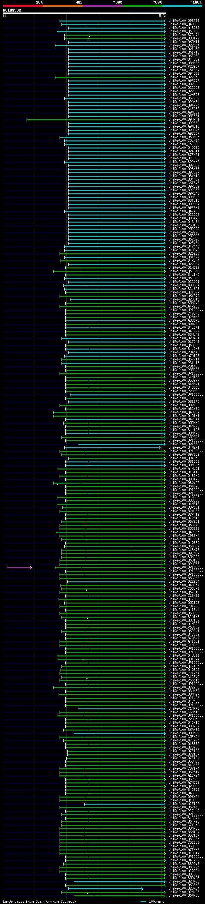The height and width of the screenshot is (904, 205).
Task: Select hit label UniRef100_Q9GT72
Action: tap(184, 479)
